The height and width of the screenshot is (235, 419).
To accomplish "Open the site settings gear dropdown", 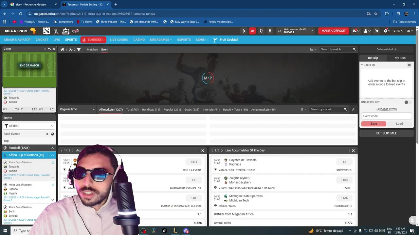I will [387, 31].
